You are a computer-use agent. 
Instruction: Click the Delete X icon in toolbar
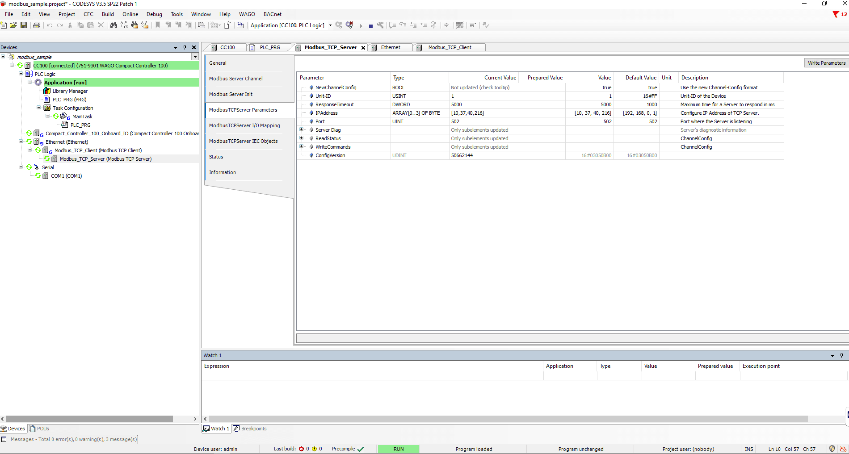(x=101, y=25)
